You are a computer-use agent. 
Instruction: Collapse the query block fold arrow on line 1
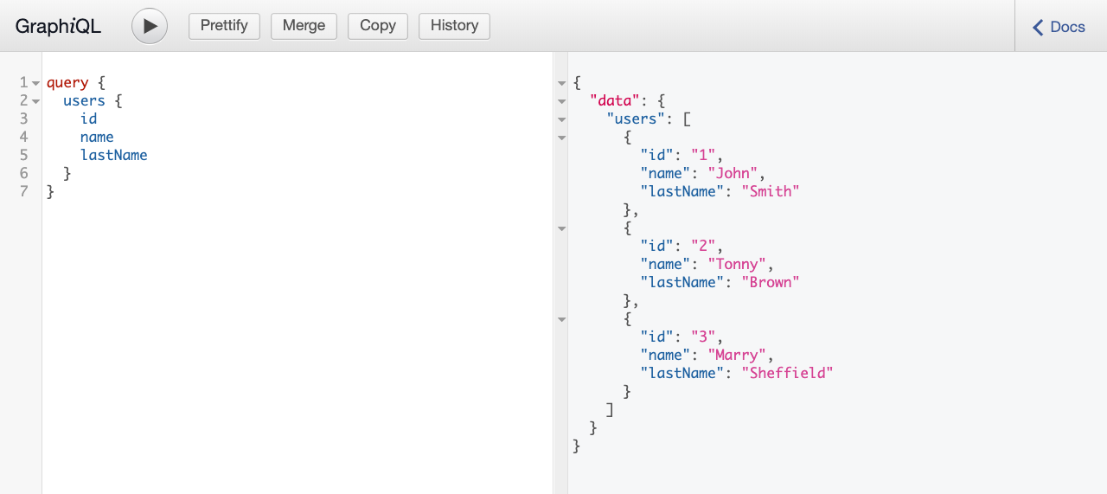tap(35, 83)
